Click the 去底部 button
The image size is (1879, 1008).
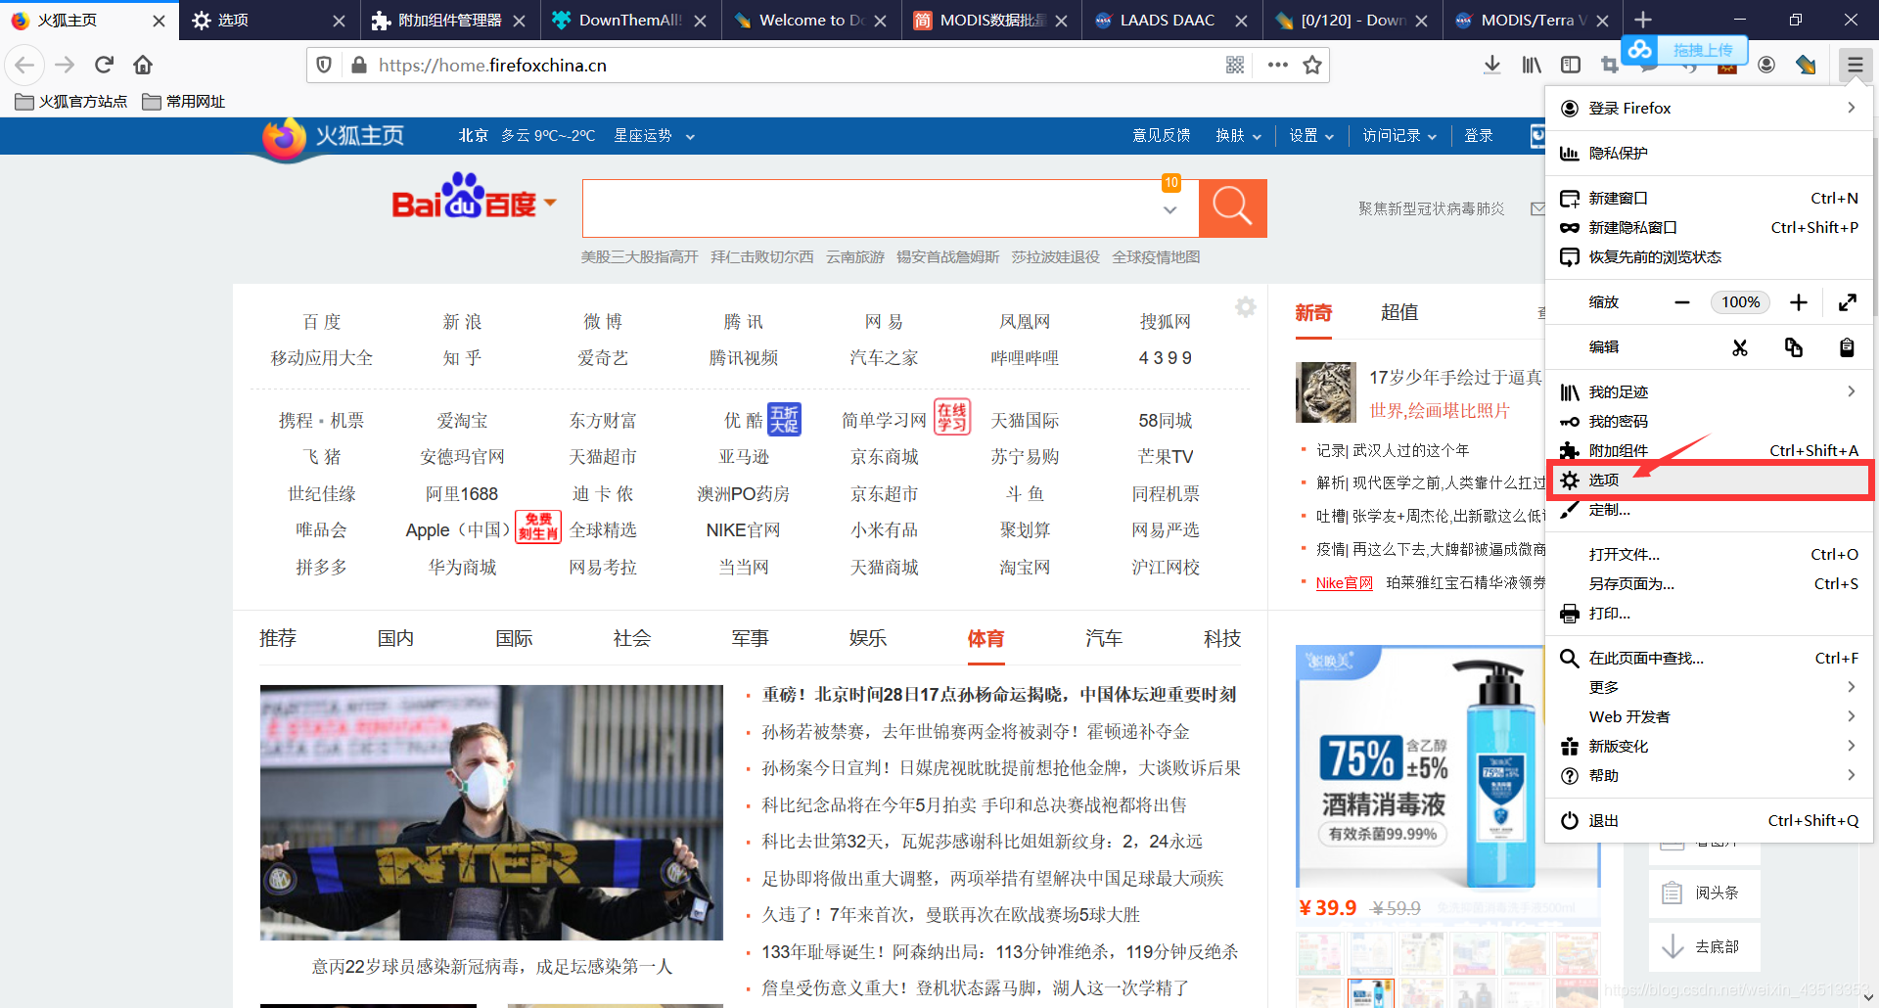click(1704, 946)
